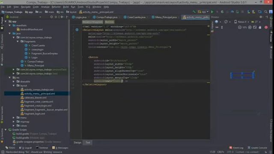
Task: Open the app run configuration dropdown
Action: [x=203, y=12]
